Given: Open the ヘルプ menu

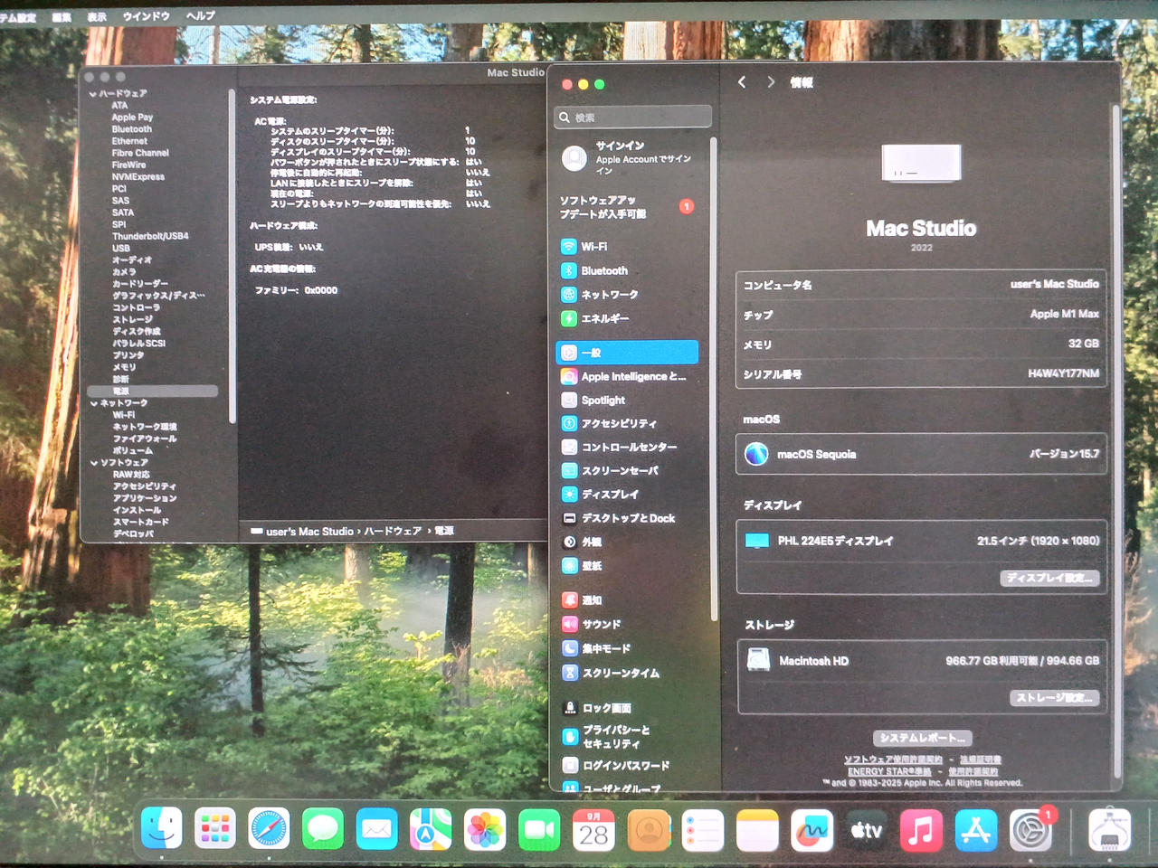Looking at the screenshot, I should click(200, 16).
